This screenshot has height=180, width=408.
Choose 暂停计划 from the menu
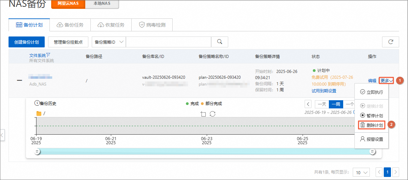371,116
